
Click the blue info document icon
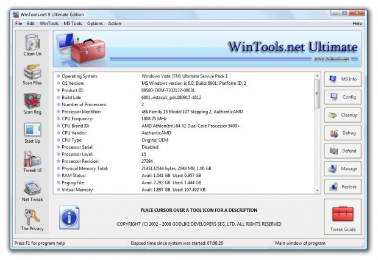click(69, 217)
